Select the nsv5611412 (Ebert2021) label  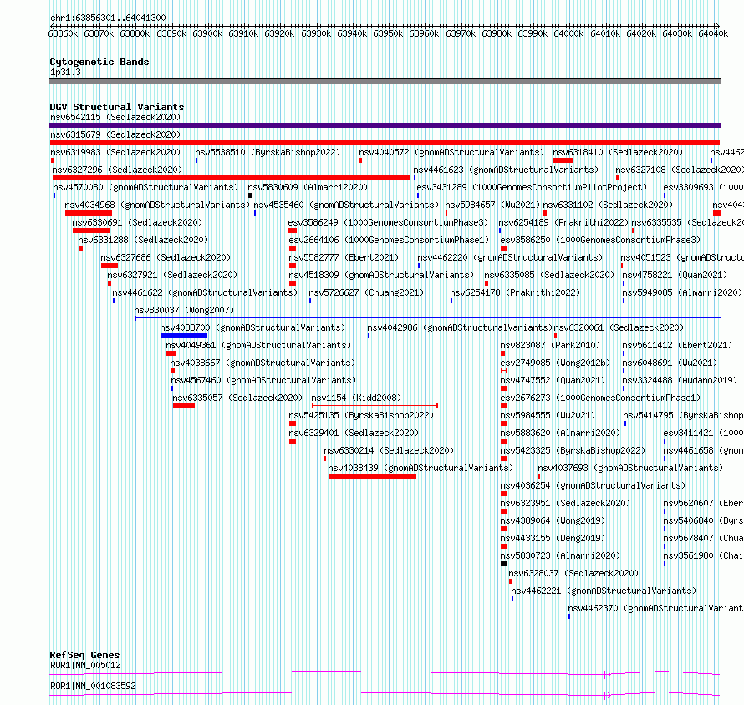coord(677,345)
